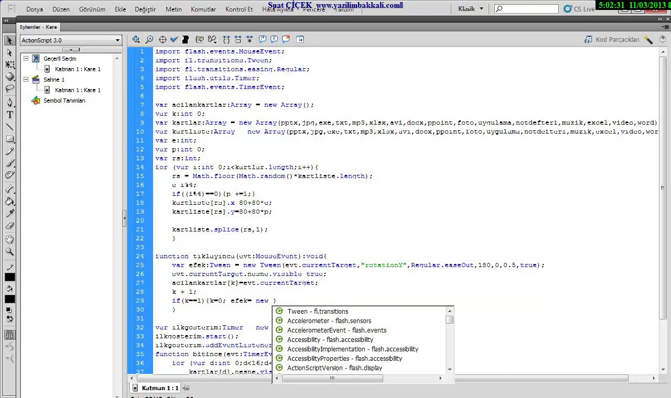Select the Eraser tool
Image resolution: width=671 pixels, height=398 pixels.
(9, 226)
